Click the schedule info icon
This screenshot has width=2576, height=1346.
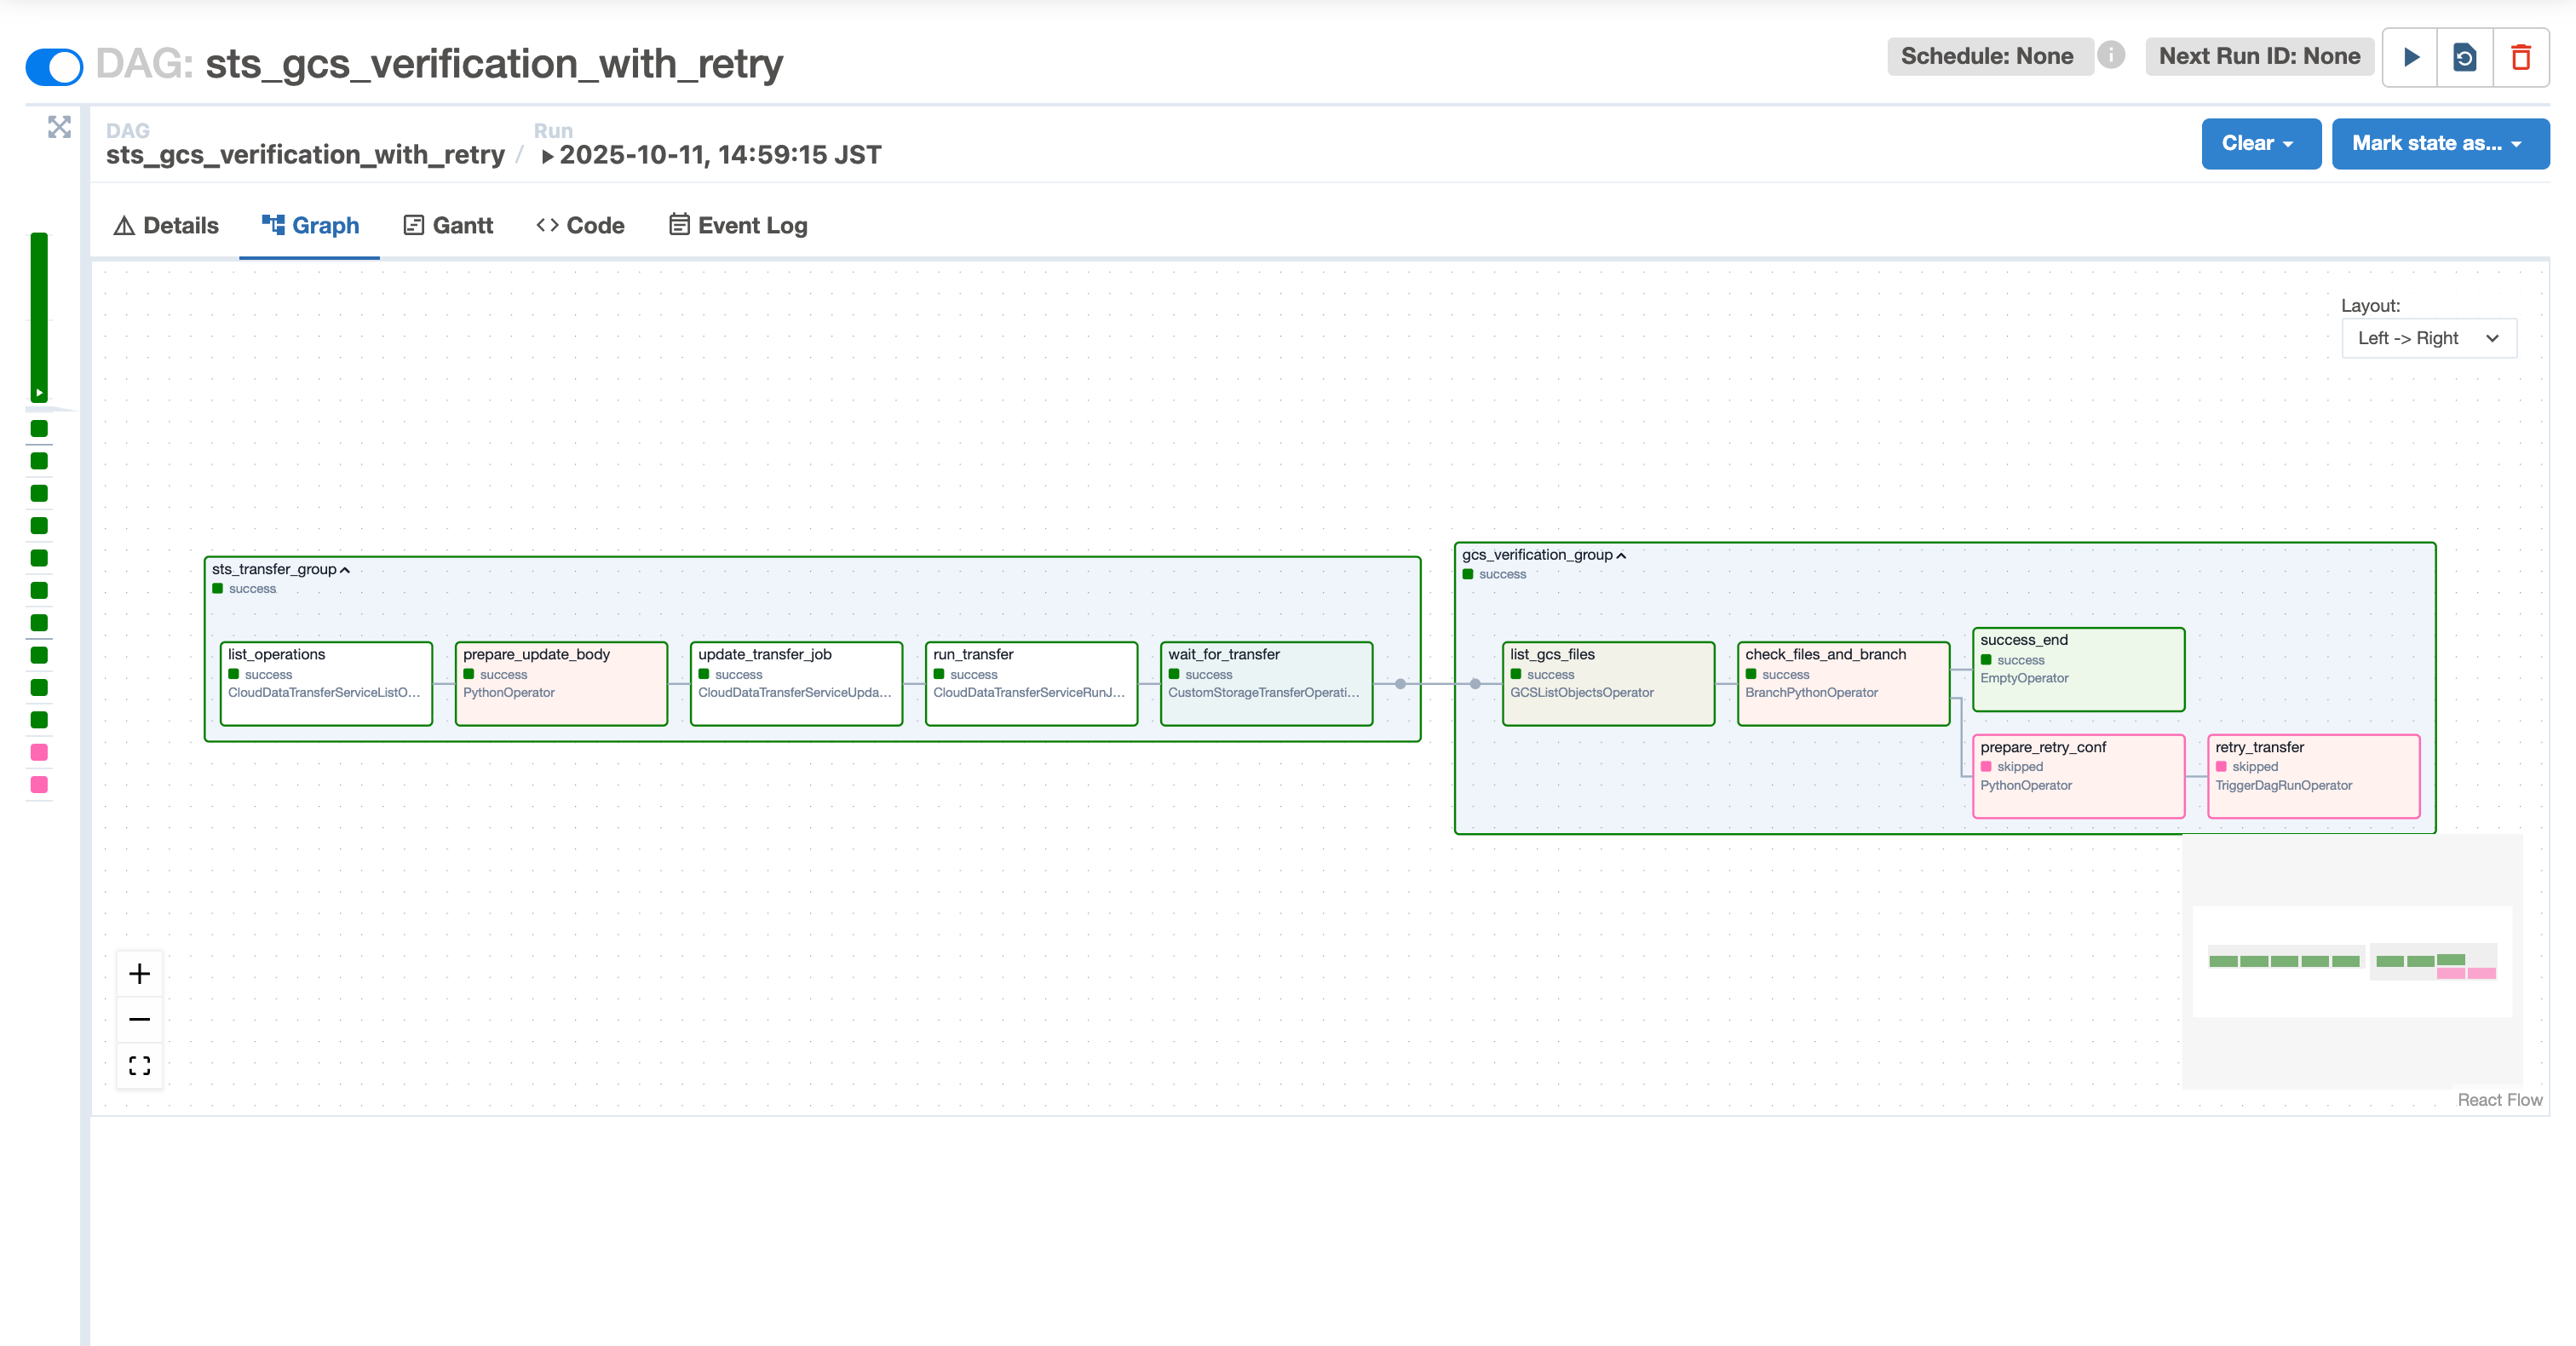2111,55
